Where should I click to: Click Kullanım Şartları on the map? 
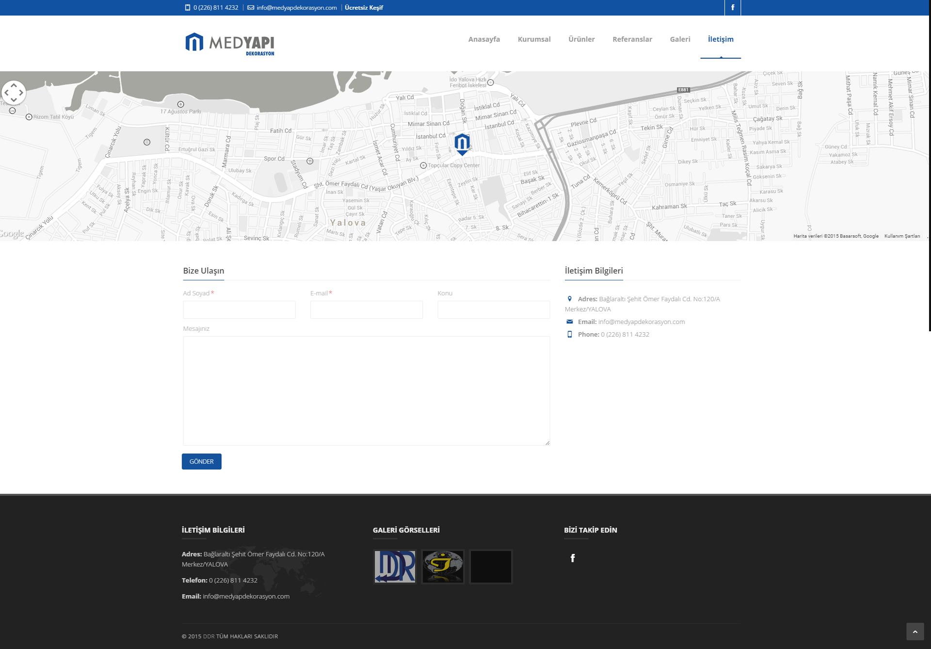point(901,236)
